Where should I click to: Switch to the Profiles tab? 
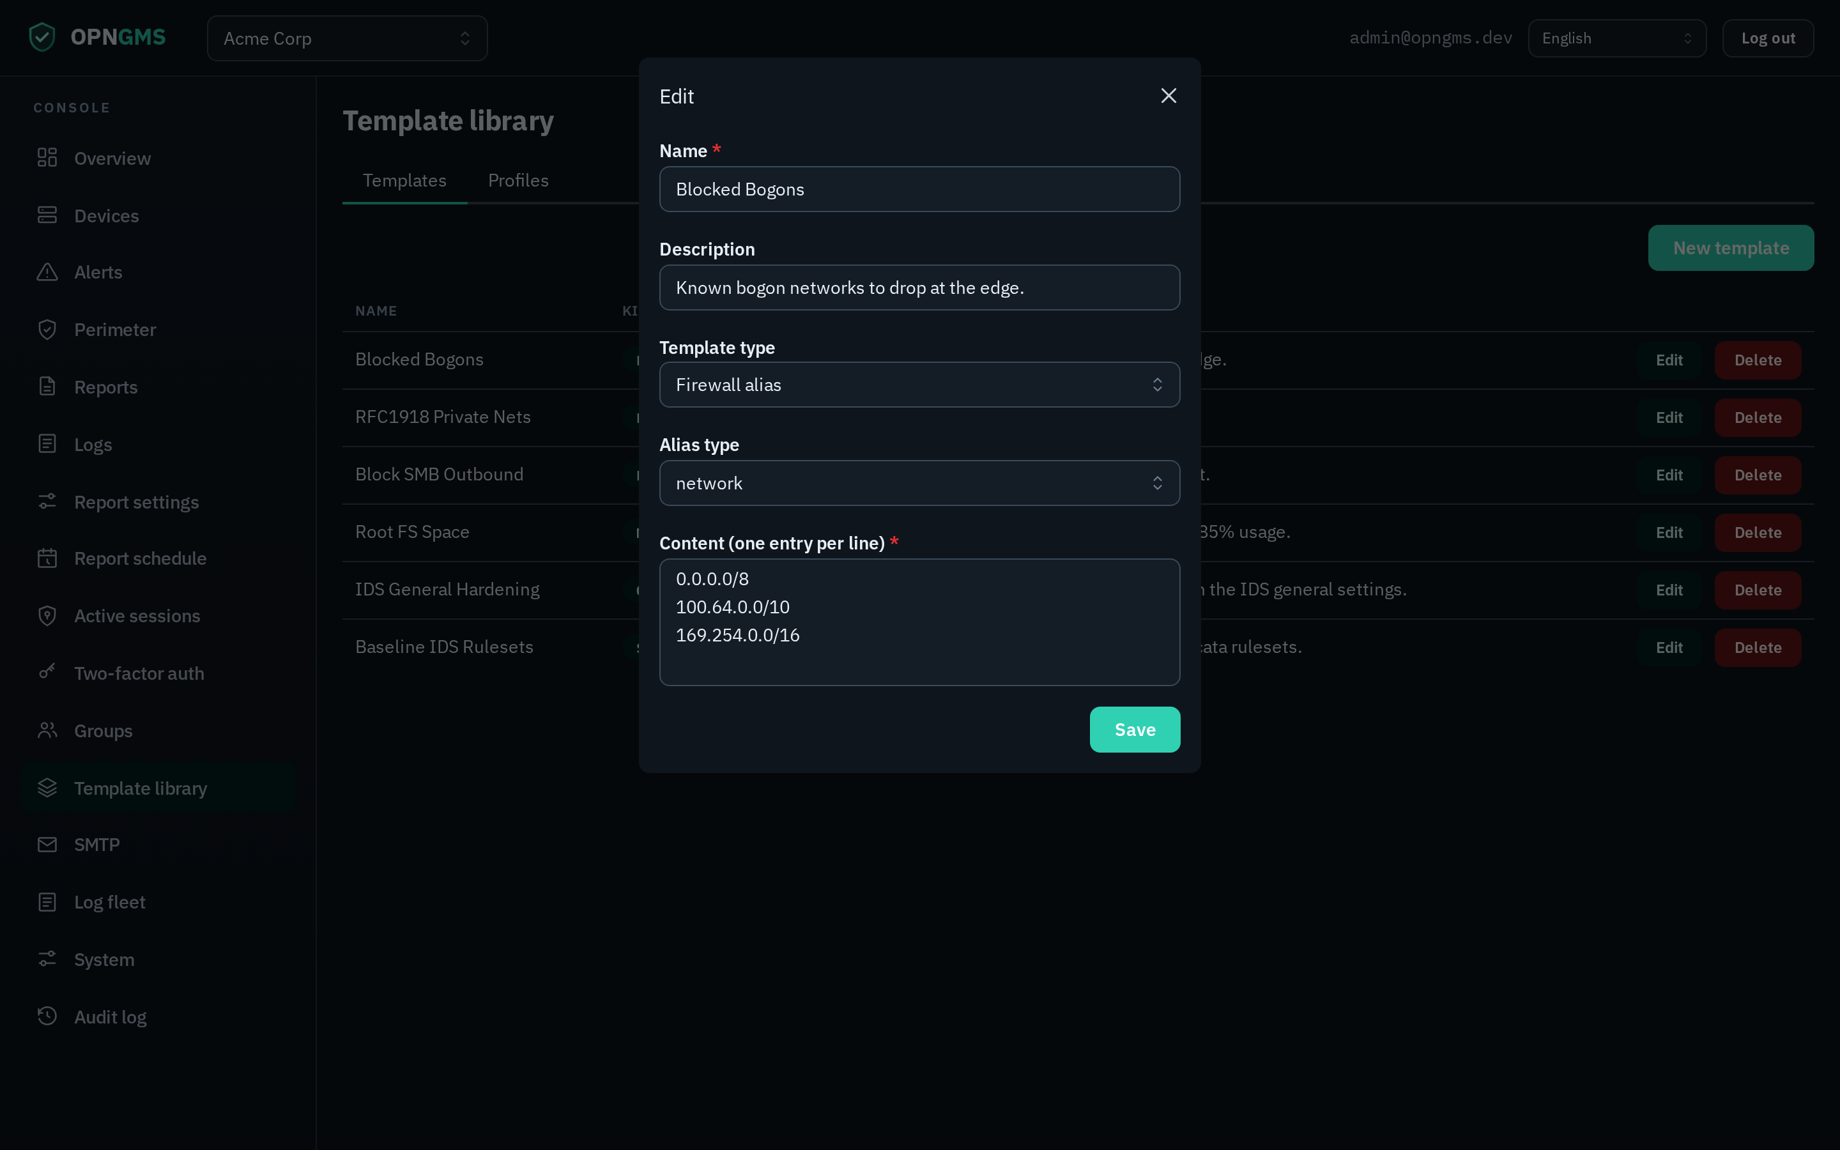click(x=519, y=180)
